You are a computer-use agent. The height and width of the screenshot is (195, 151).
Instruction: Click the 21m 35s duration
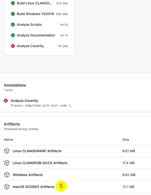point(62,3)
